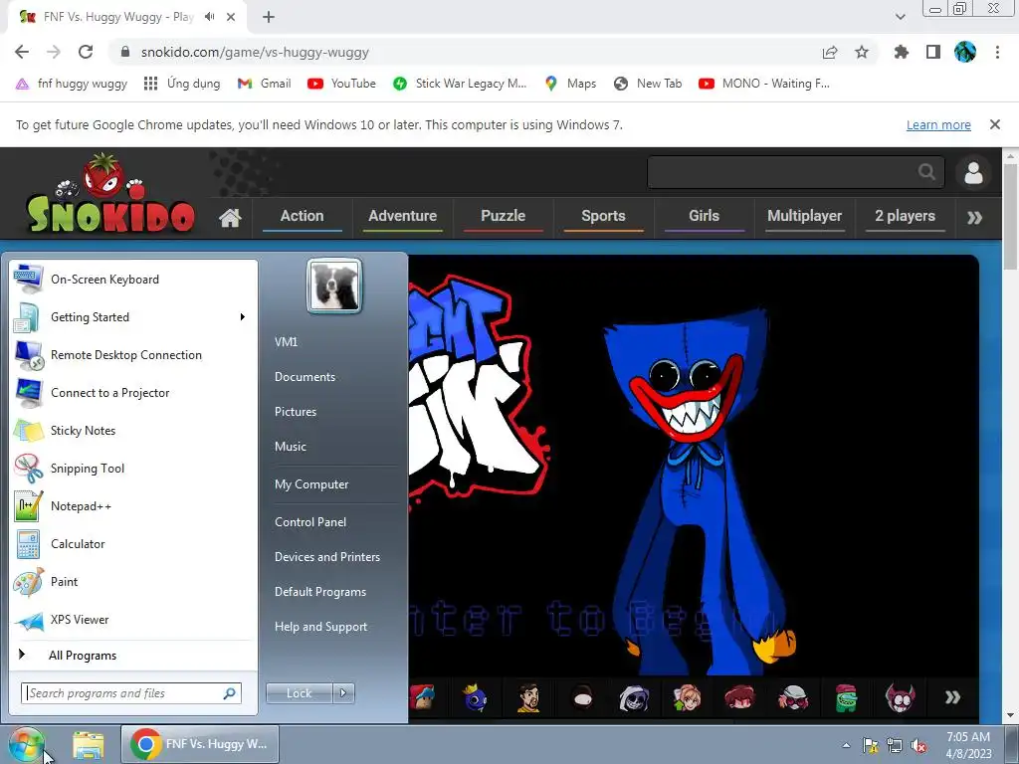Select orange-haired girl character game thumbnail
The height and width of the screenshot is (764, 1019).
[687, 697]
